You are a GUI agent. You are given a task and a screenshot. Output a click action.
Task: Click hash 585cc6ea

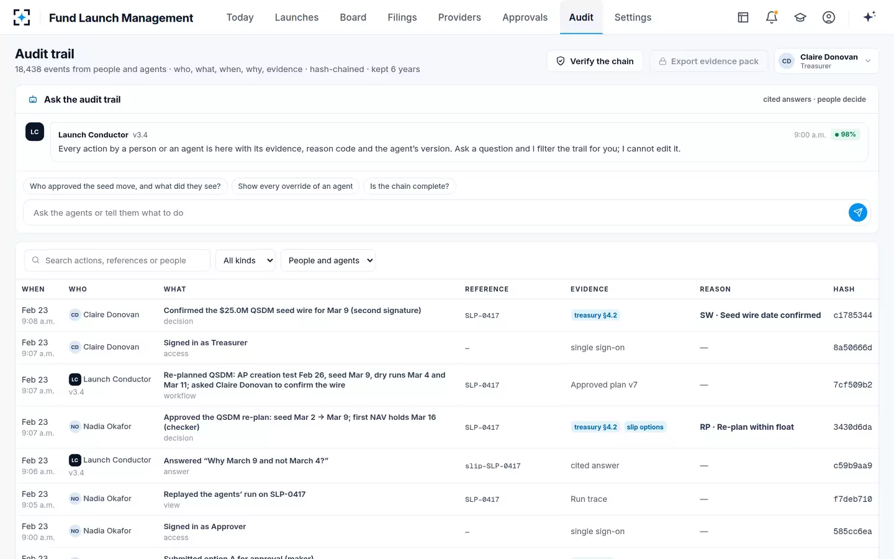click(852, 532)
